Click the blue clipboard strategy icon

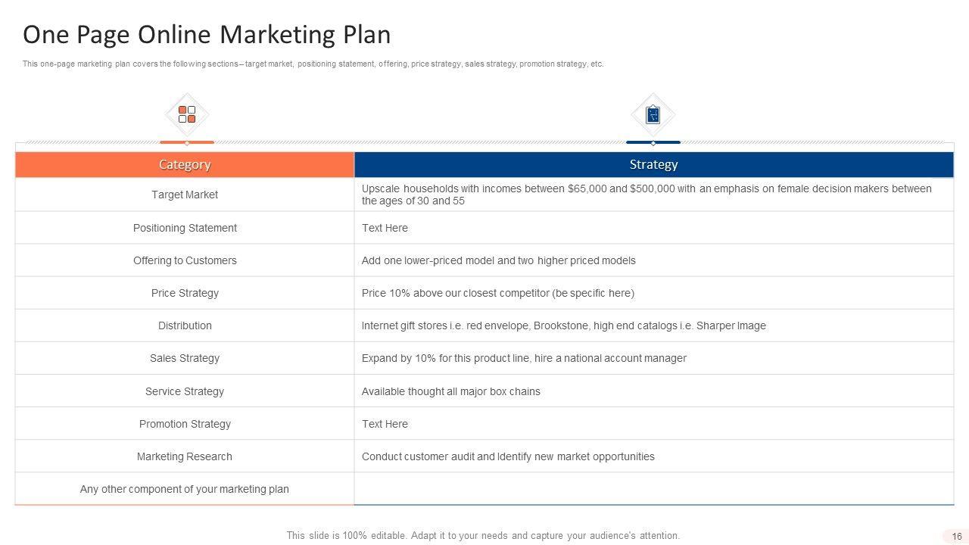point(653,115)
